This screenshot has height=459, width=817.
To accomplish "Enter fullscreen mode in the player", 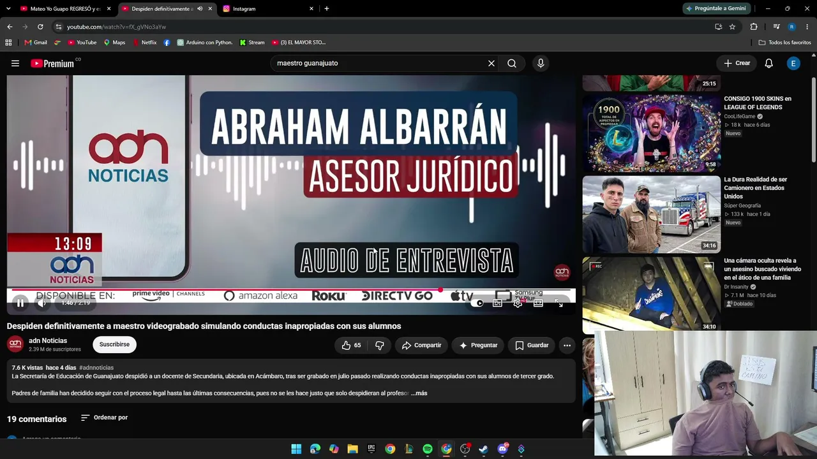I will 558,303.
